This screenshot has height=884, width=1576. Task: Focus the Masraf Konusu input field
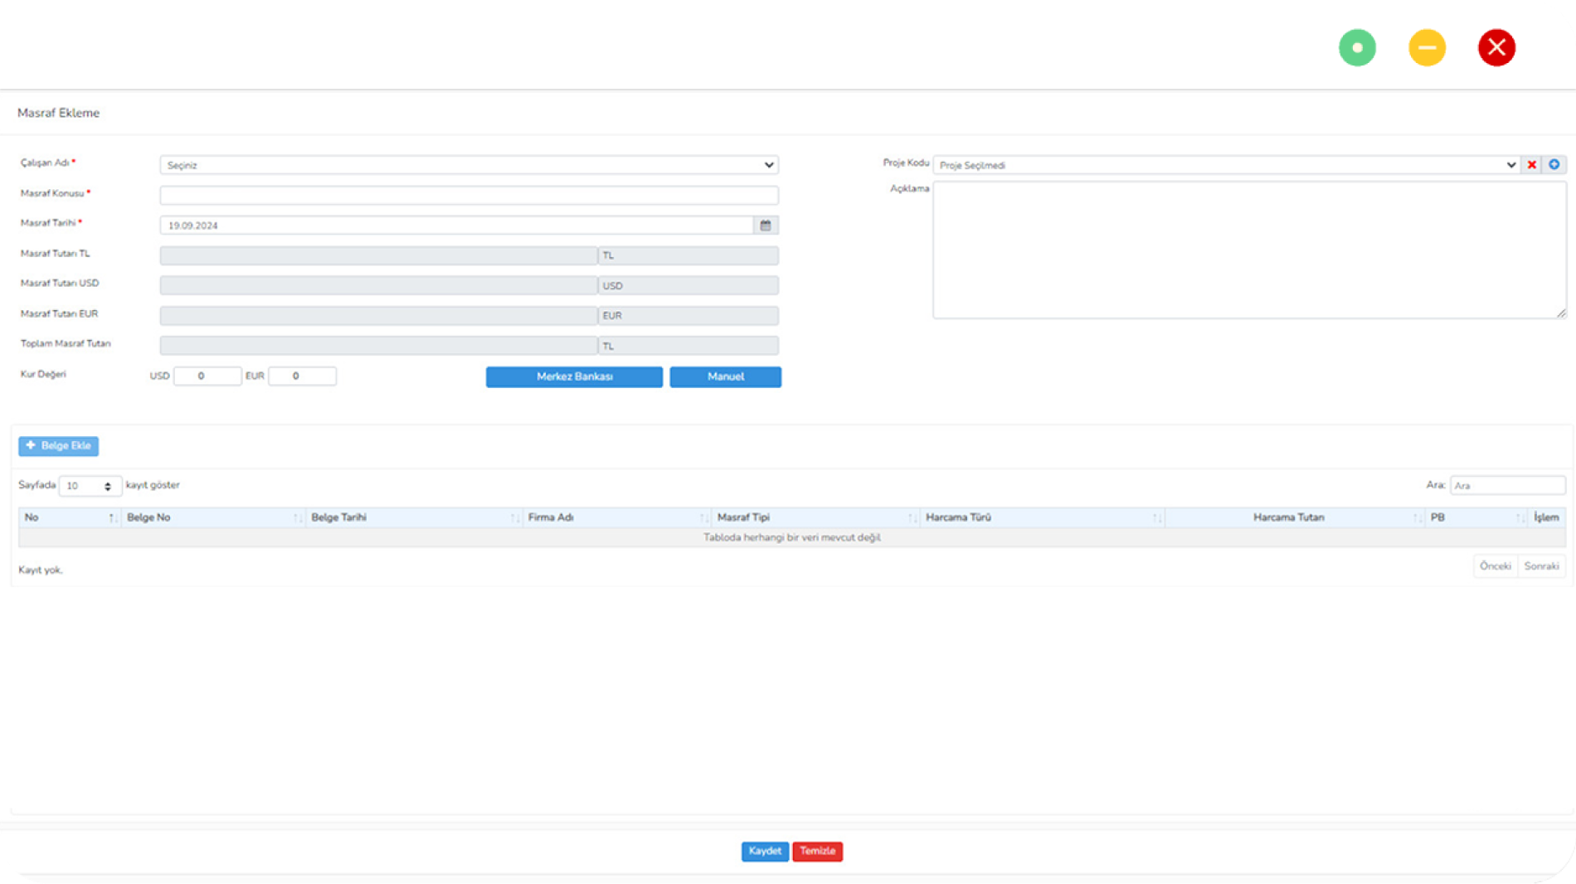(469, 195)
